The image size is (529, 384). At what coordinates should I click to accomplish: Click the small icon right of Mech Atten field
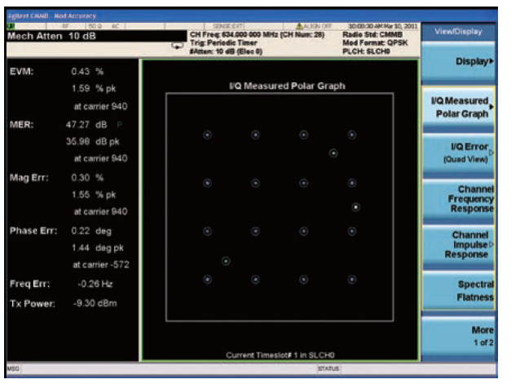(177, 46)
